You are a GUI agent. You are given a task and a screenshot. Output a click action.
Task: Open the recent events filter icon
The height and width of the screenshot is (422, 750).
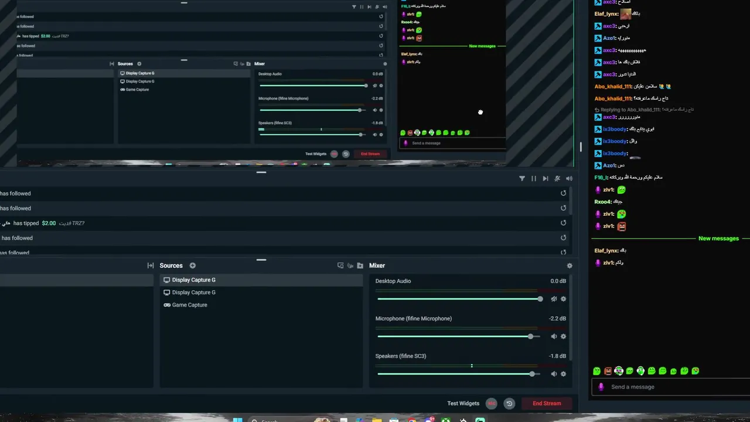click(521, 178)
